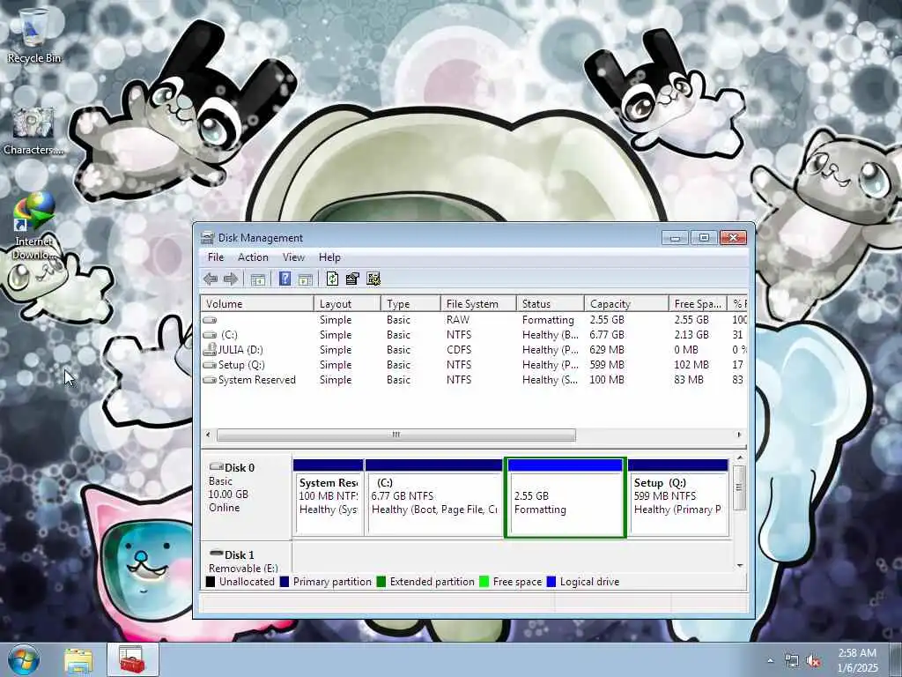Open the Properties toolbar icon
The height and width of the screenshot is (677, 902).
click(x=352, y=279)
